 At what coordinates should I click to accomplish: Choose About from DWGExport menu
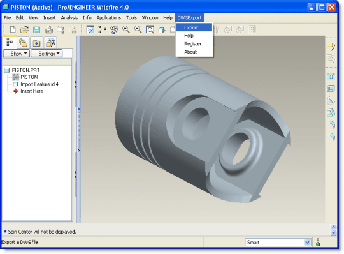click(x=194, y=52)
